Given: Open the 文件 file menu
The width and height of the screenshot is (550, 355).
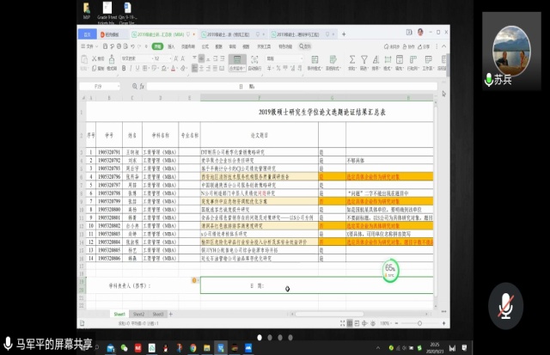Looking at the screenshot, I should pyautogui.click(x=89, y=47).
